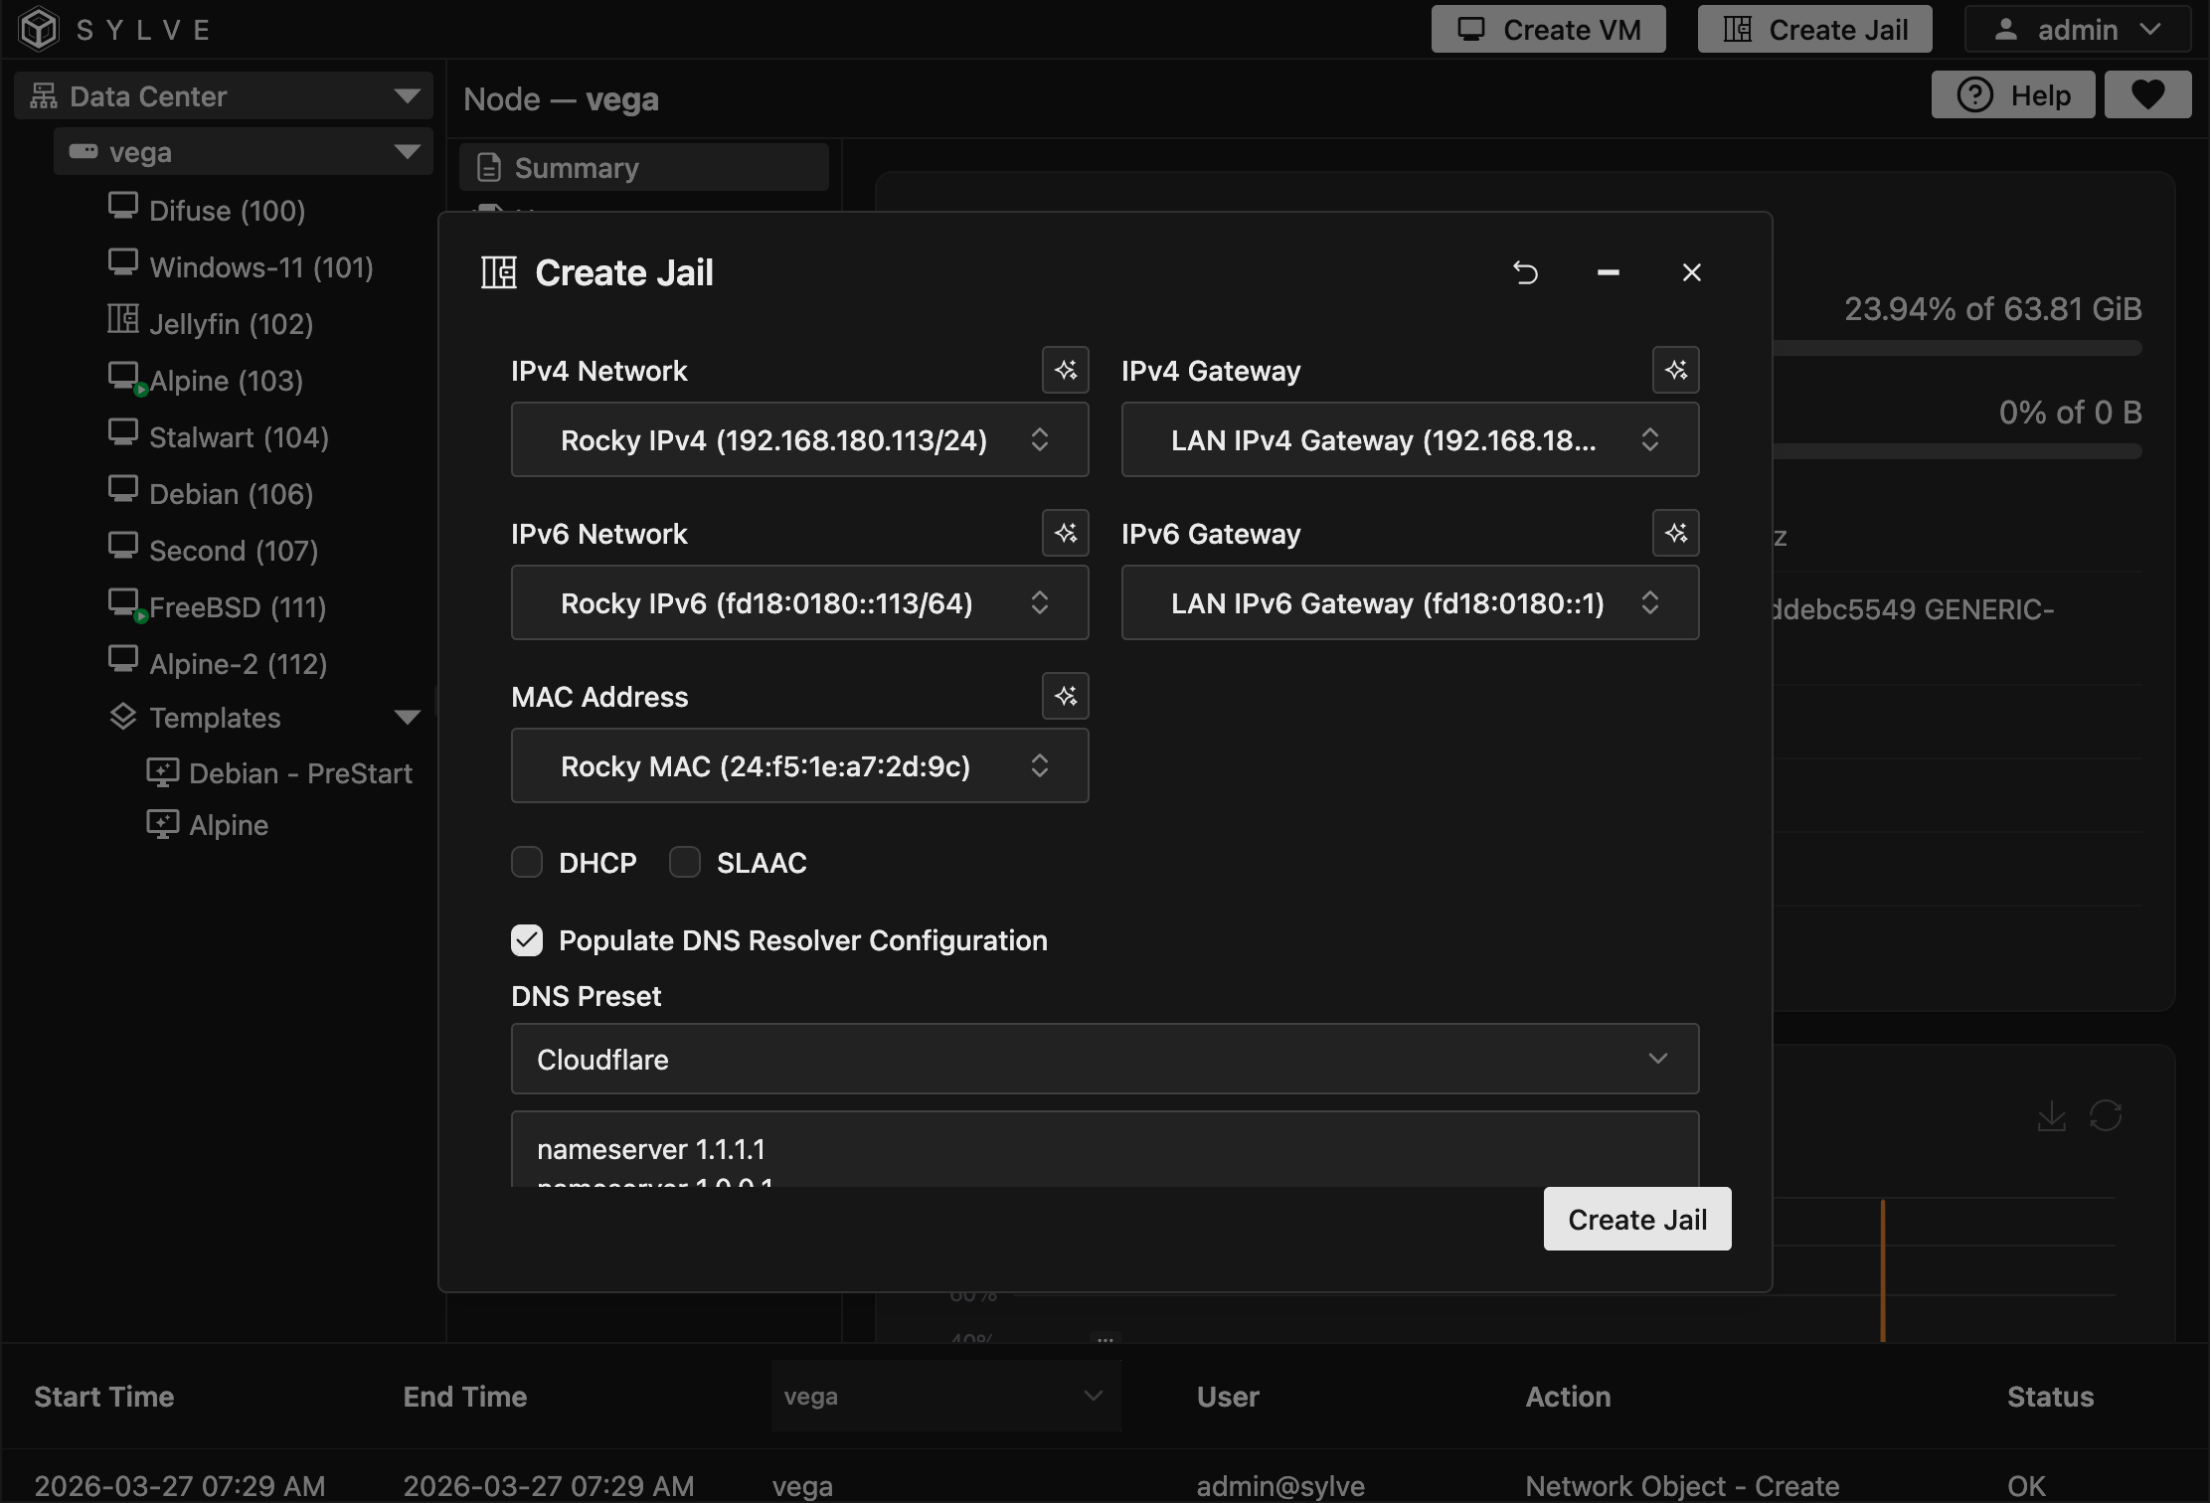Select Alpine-2 (112) in the tree

pos(238,663)
